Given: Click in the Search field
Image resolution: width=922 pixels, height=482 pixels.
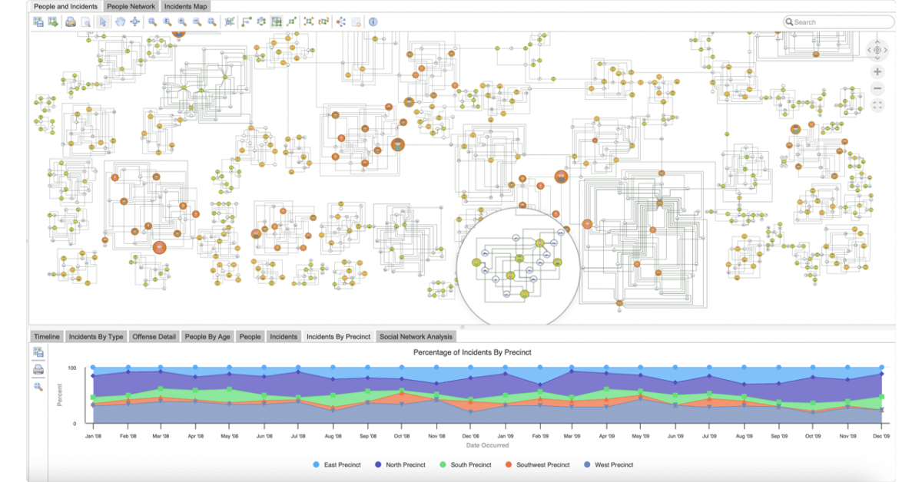Looking at the screenshot, I should pos(841,22).
